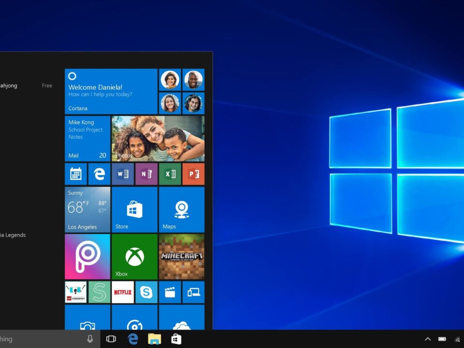Viewport: 464px width, 348px height.
Task: Click the Photos tile with the family picture
Action: coord(158,139)
